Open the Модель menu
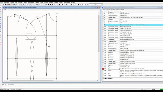The width and height of the screenshot is (163, 92). coord(46,2)
